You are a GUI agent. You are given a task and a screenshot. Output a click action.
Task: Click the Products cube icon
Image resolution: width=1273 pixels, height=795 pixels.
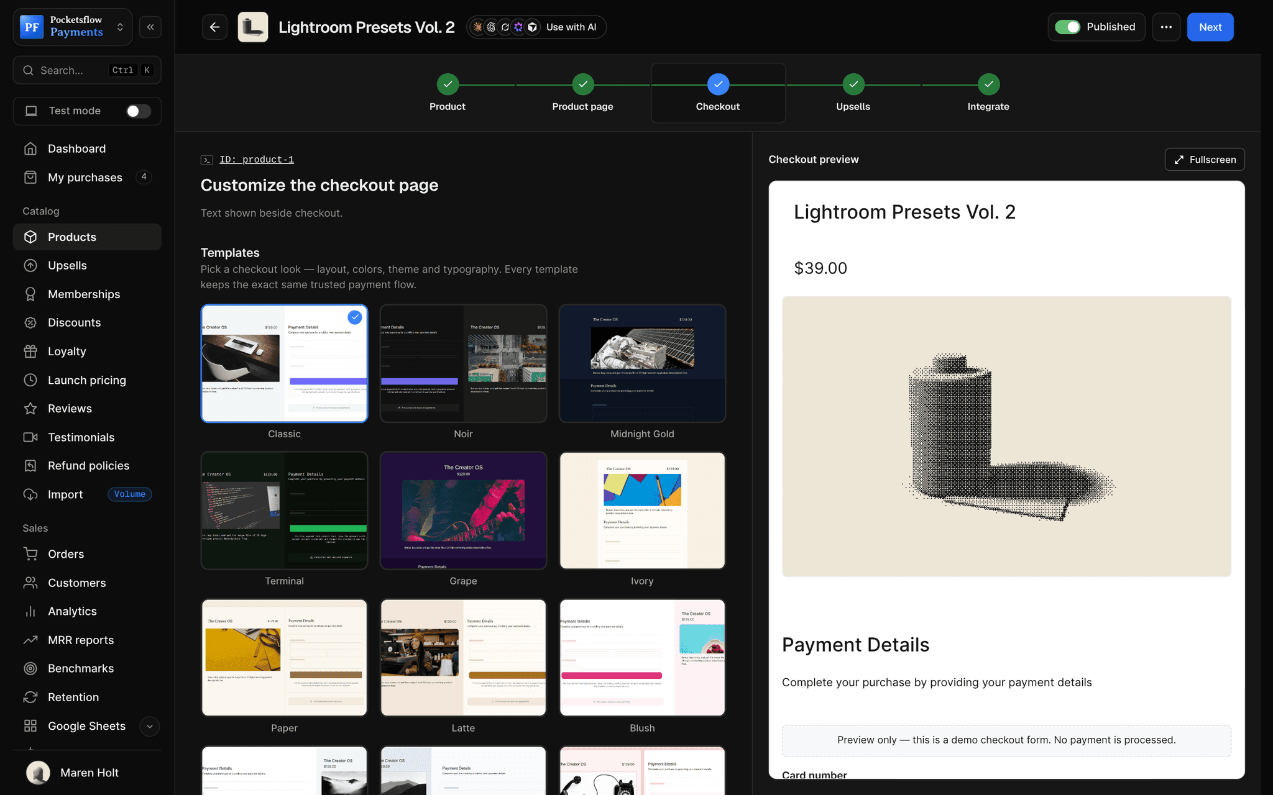[30, 237]
